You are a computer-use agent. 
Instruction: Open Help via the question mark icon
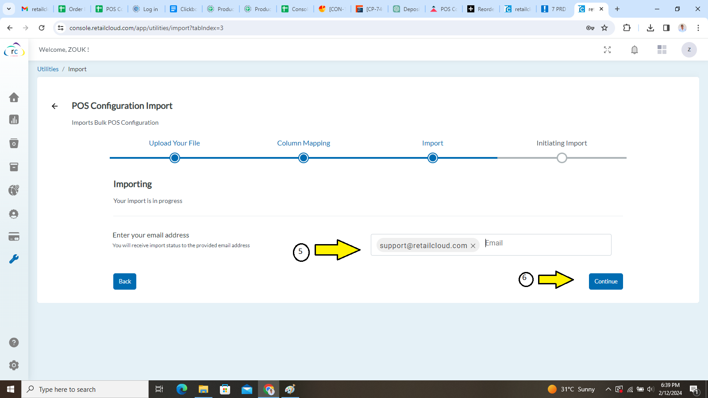point(14,342)
